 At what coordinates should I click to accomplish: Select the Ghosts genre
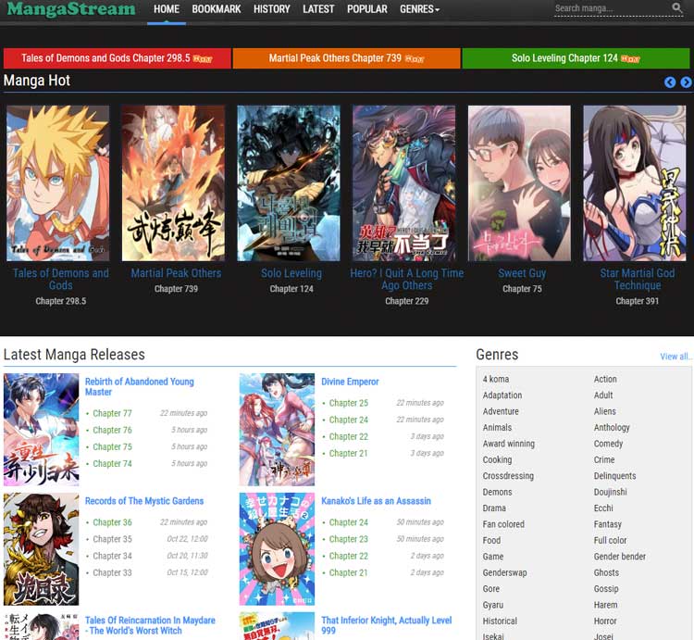pyautogui.click(x=606, y=572)
